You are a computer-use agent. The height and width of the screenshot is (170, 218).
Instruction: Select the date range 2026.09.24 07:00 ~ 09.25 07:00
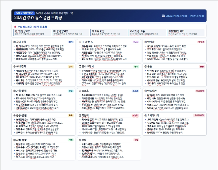click(x=185, y=16)
